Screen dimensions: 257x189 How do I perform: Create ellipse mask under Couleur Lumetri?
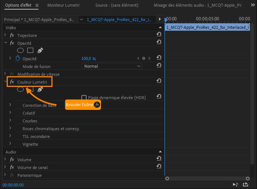(x=20, y=89)
